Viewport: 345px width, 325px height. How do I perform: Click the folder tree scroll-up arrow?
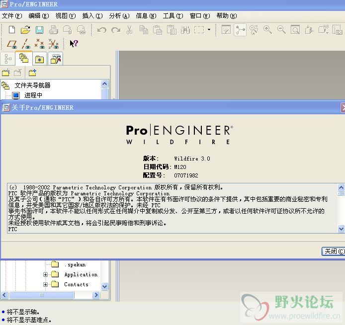click(x=105, y=84)
